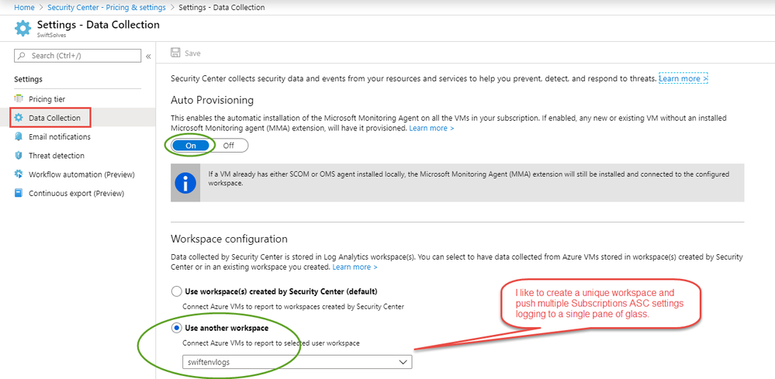
Task: Click the Pricing tier icon in sidebar
Action: coord(19,98)
